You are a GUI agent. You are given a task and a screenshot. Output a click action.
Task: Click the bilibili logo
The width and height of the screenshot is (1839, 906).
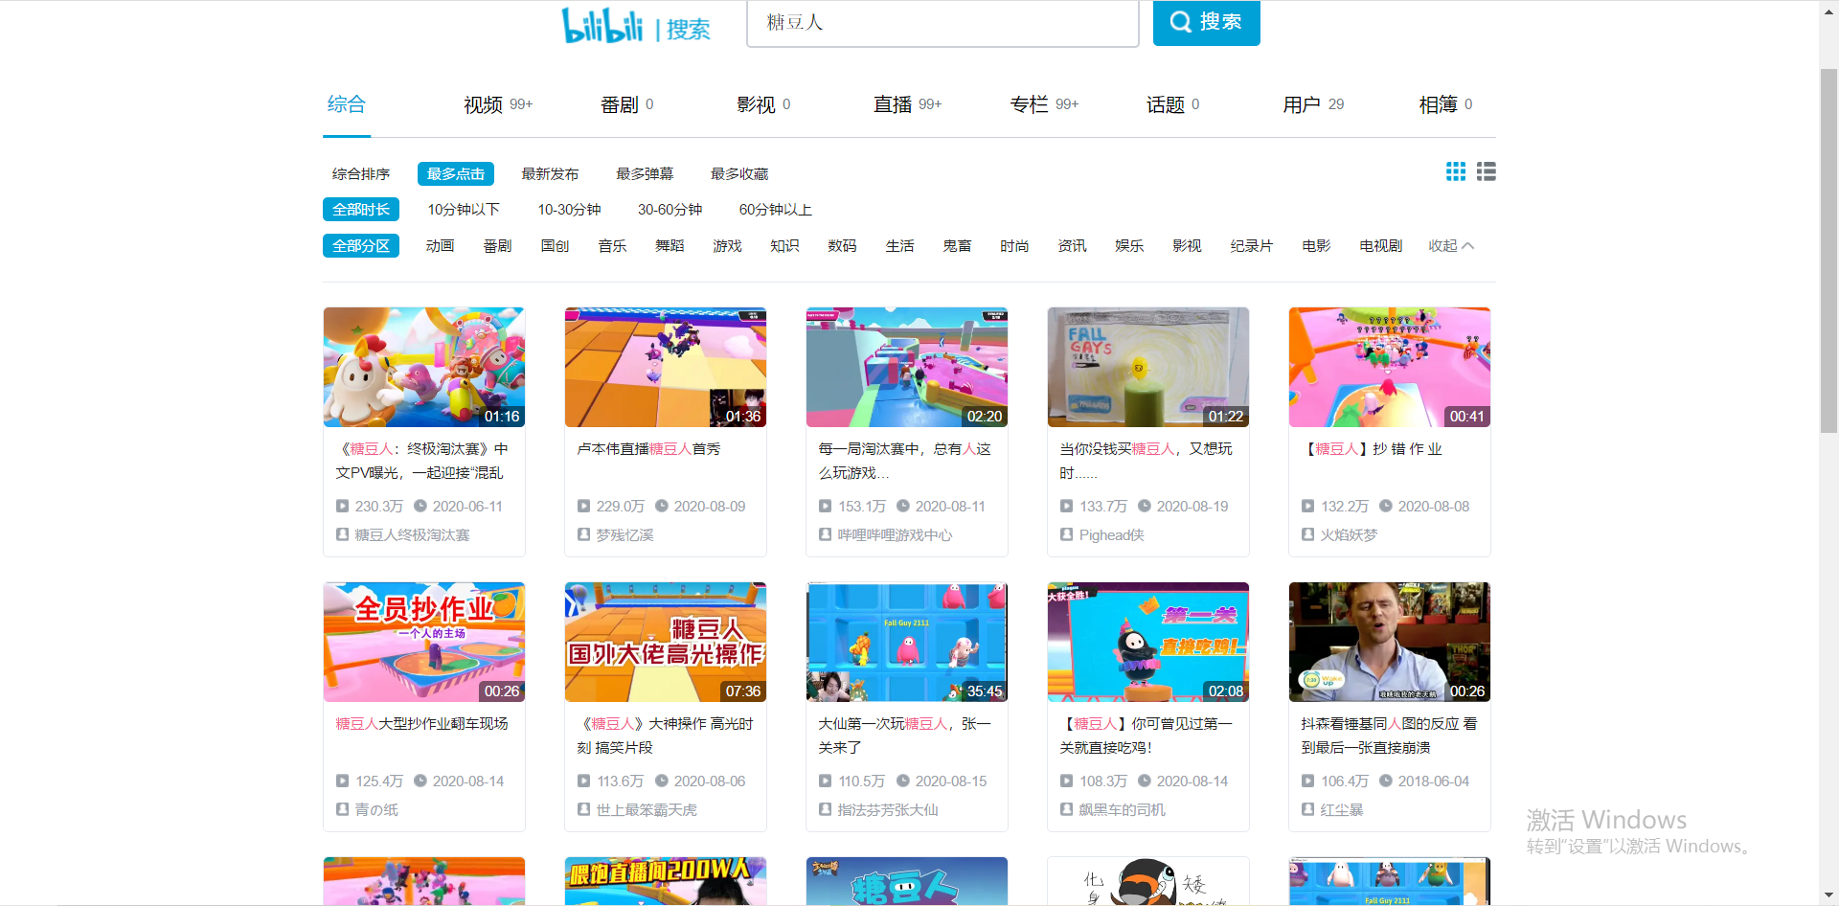point(602,26)
